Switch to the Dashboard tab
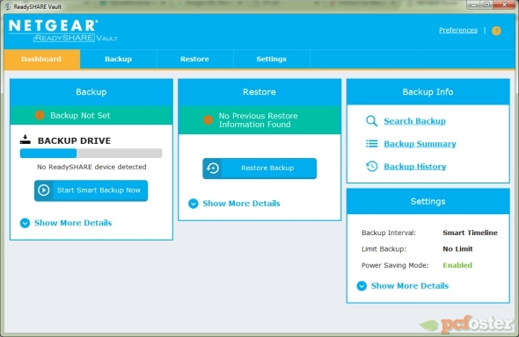519x337 pixels. (41, 59)
